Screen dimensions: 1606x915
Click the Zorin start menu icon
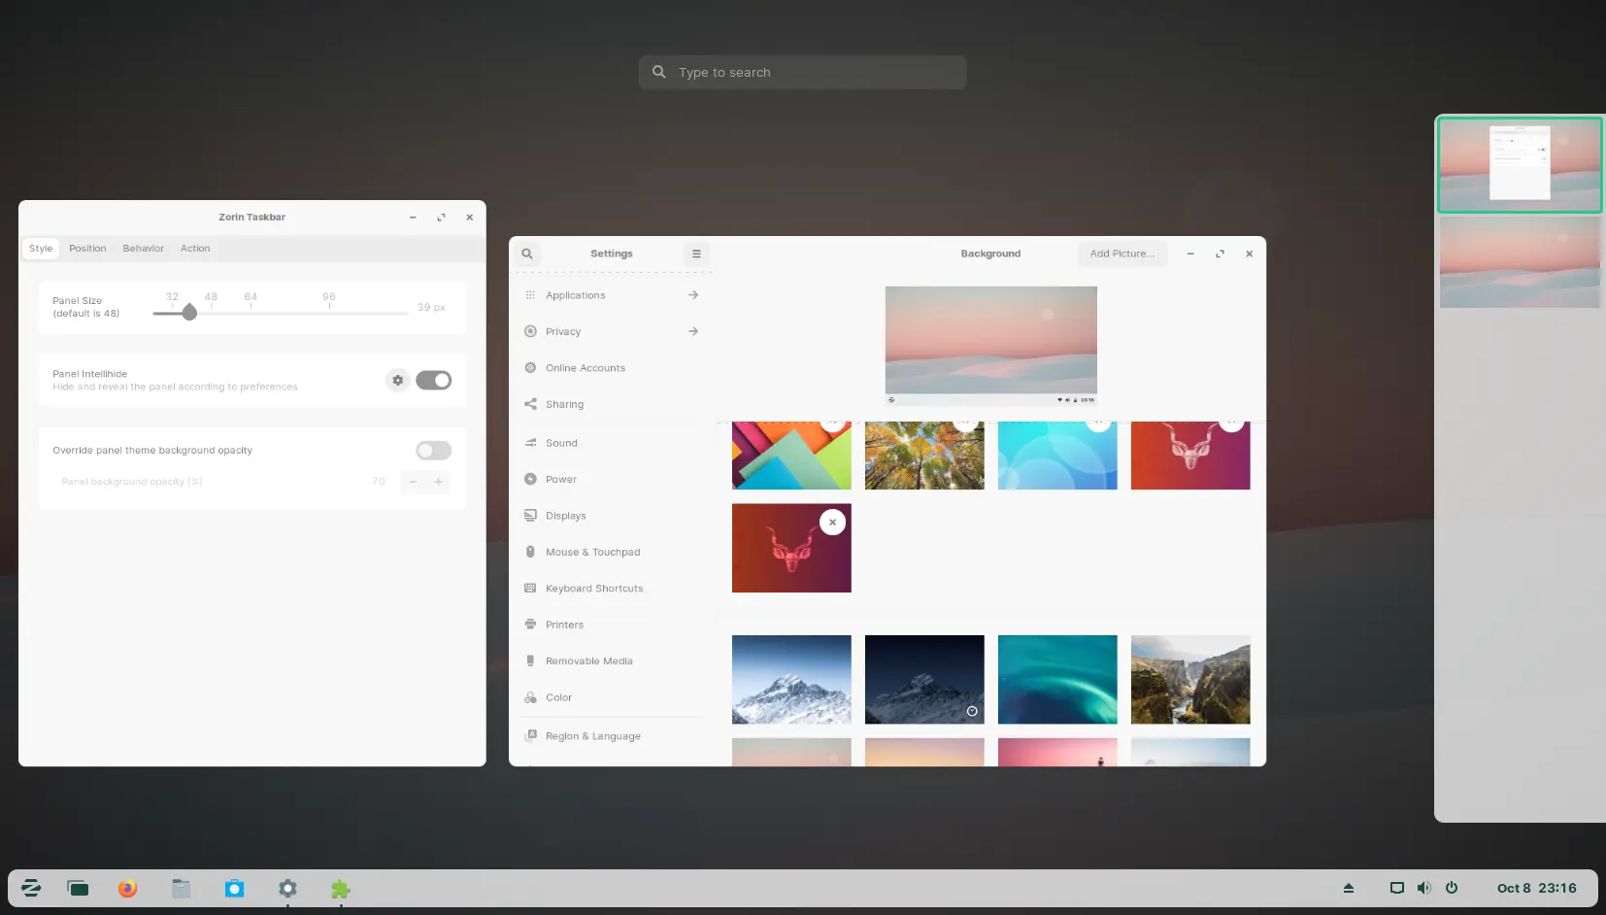pos(31,889)
